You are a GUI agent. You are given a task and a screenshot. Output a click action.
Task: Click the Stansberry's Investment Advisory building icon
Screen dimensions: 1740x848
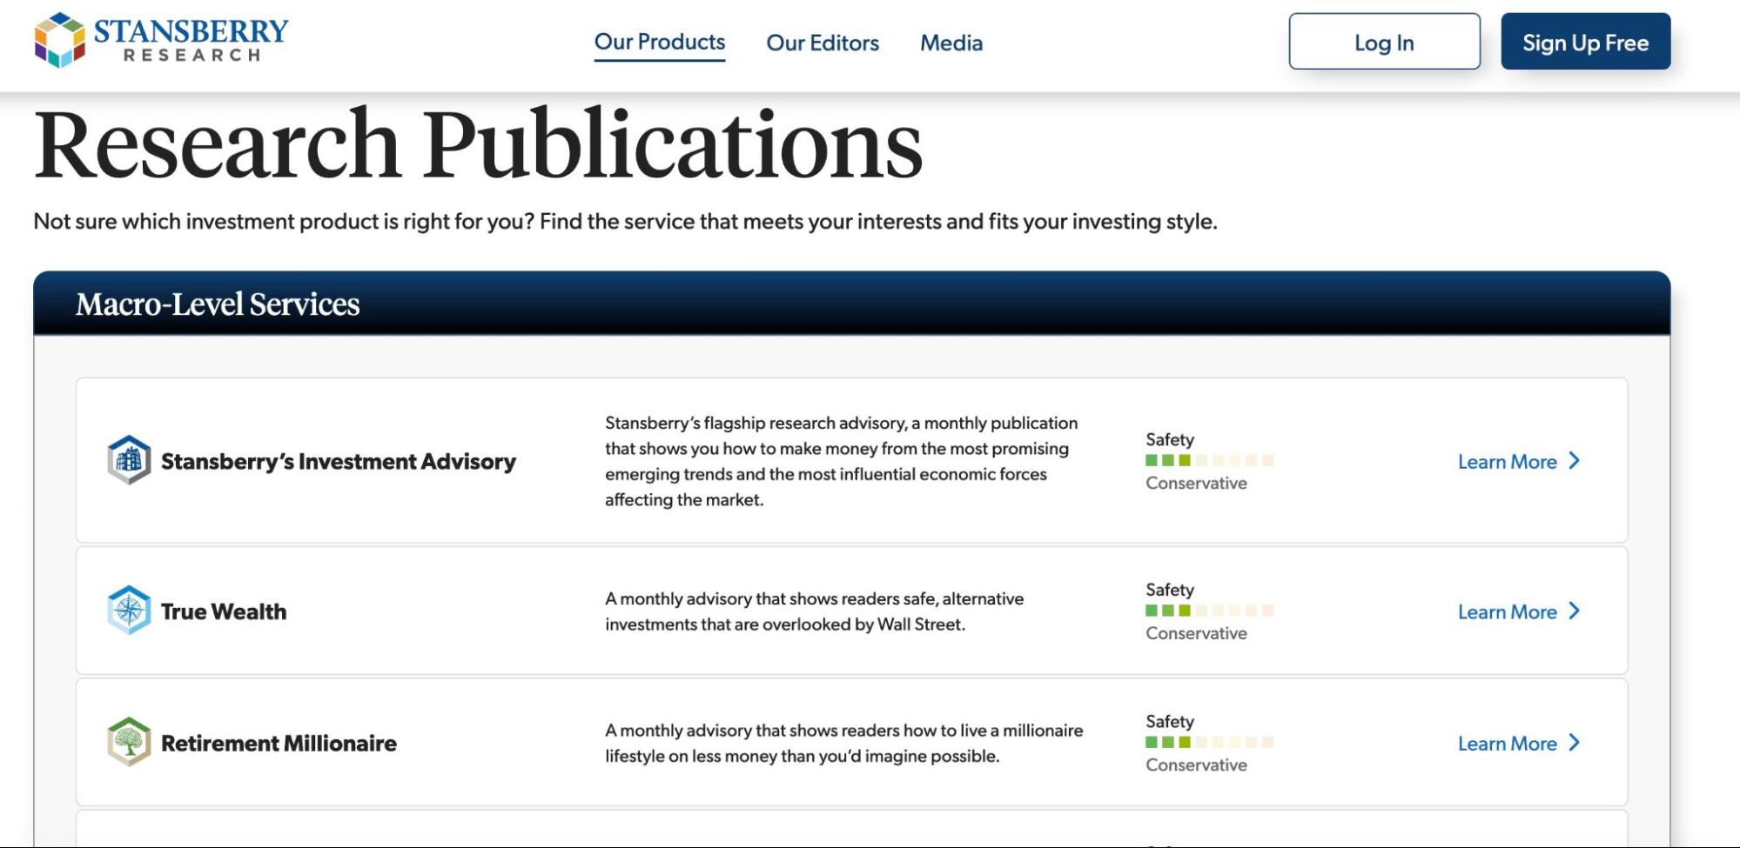click(129, 460)
